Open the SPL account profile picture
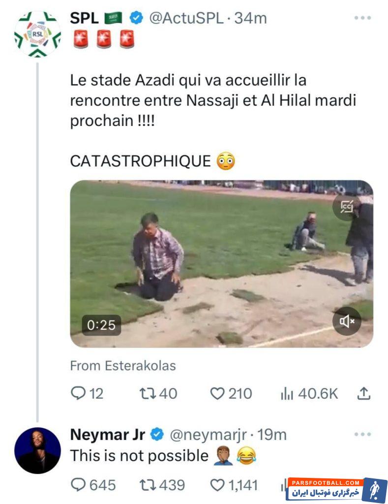This screenshot has width=388, height=504. [x=37, y=34]
